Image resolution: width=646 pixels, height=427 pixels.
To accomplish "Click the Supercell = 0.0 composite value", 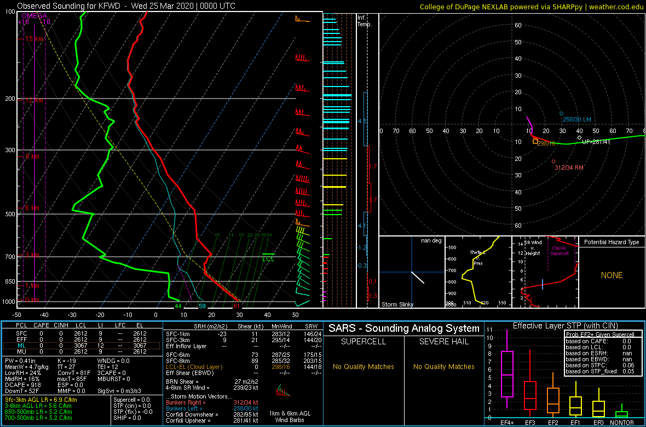I will coord(131,400).
